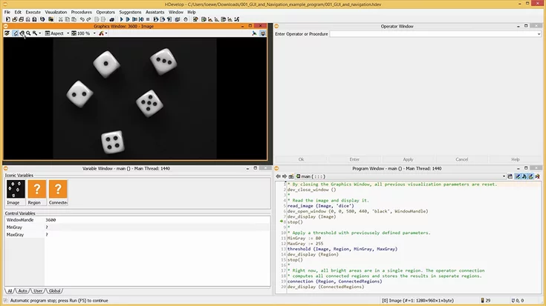
Task: Click the ConnectedRegions variable icon
Action: (58, 190)
